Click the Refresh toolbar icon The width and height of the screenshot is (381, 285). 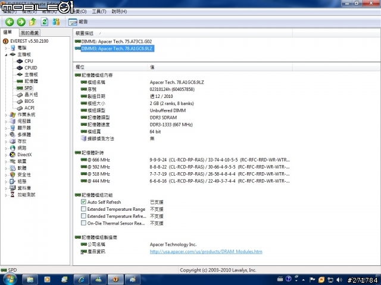[44, 22]
